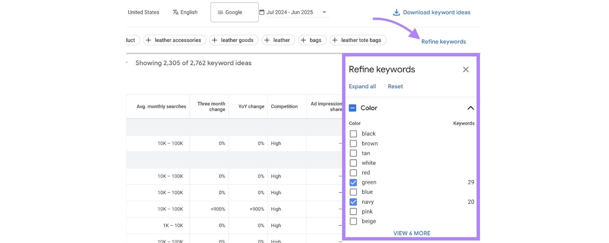Screen dimensions: 609x243
Task: Collapse the Color section chevron
Action: click(471, 108)
